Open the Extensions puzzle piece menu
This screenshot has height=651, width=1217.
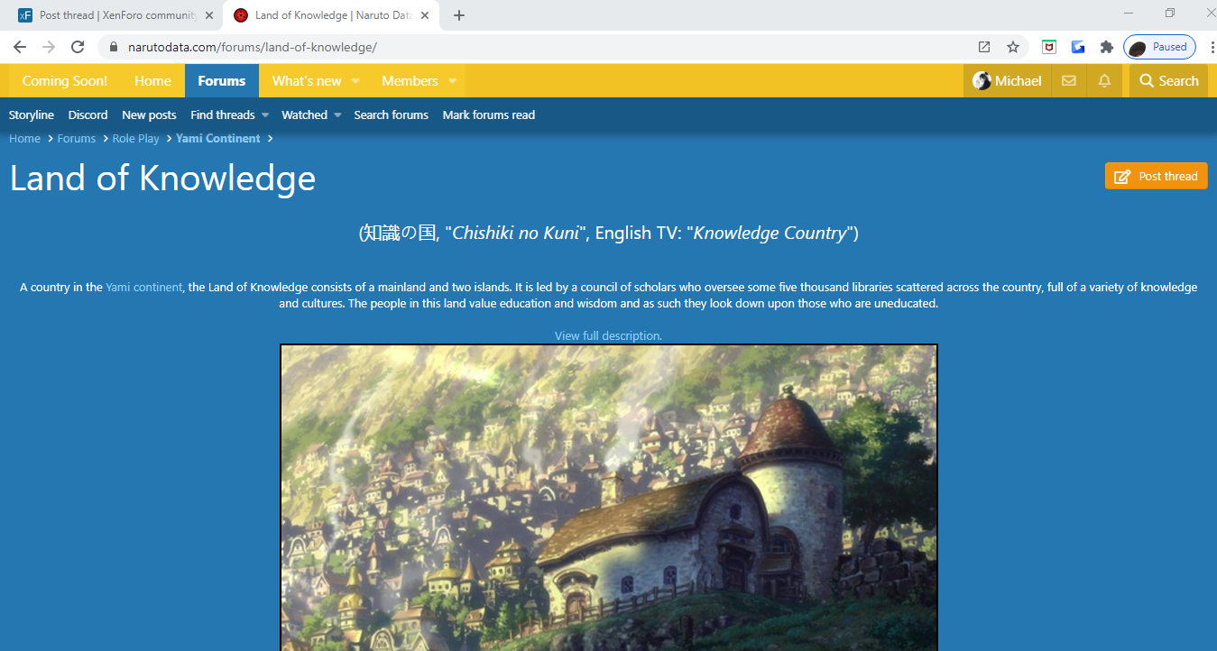coord(1107,47)
